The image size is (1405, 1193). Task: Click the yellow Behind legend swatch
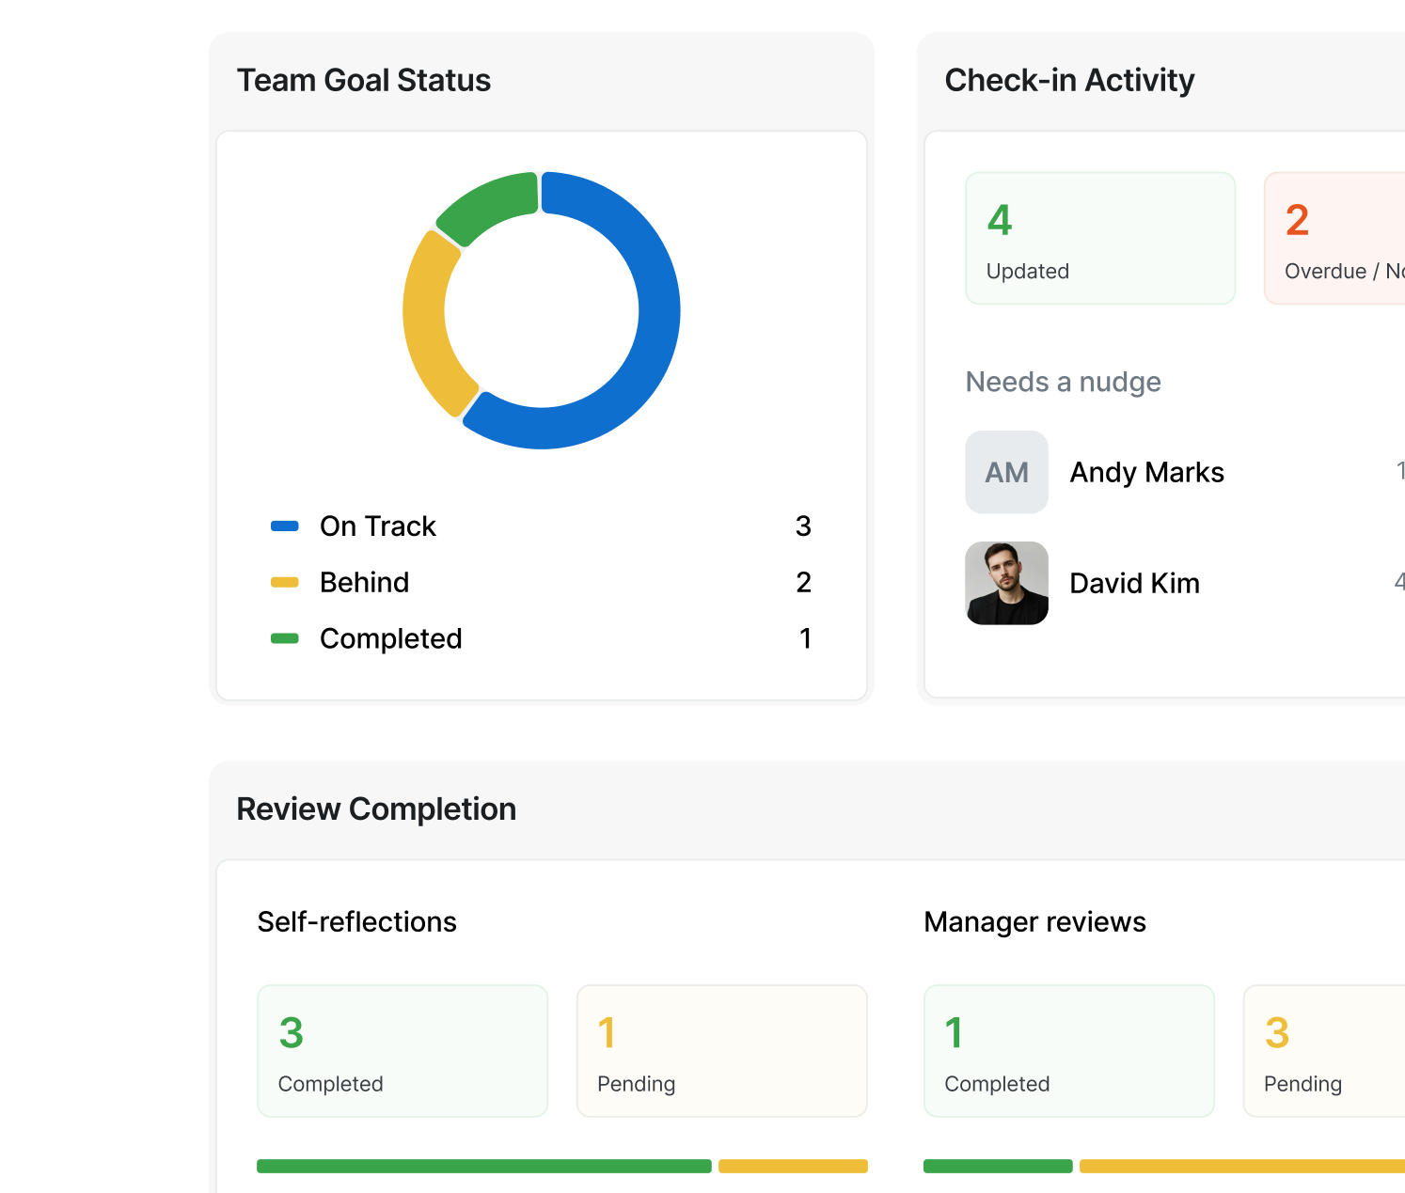285,583
